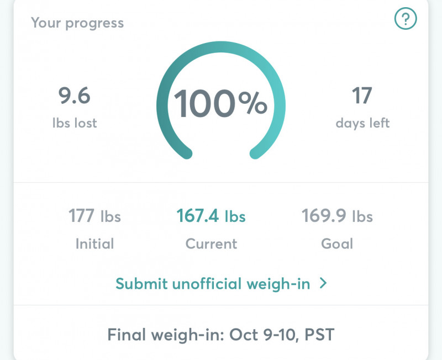Select the lbs lost label
The width and height of the screenshot is (442, 360).
74,123
